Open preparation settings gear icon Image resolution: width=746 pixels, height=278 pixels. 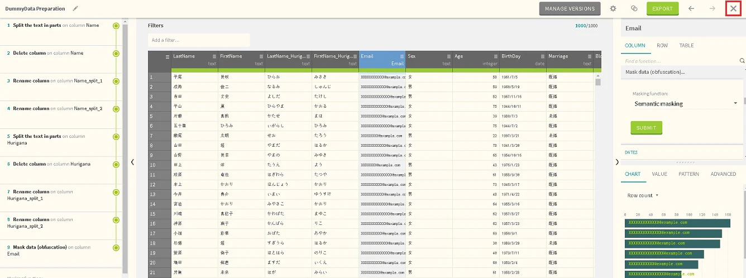(x=613, y=8)
